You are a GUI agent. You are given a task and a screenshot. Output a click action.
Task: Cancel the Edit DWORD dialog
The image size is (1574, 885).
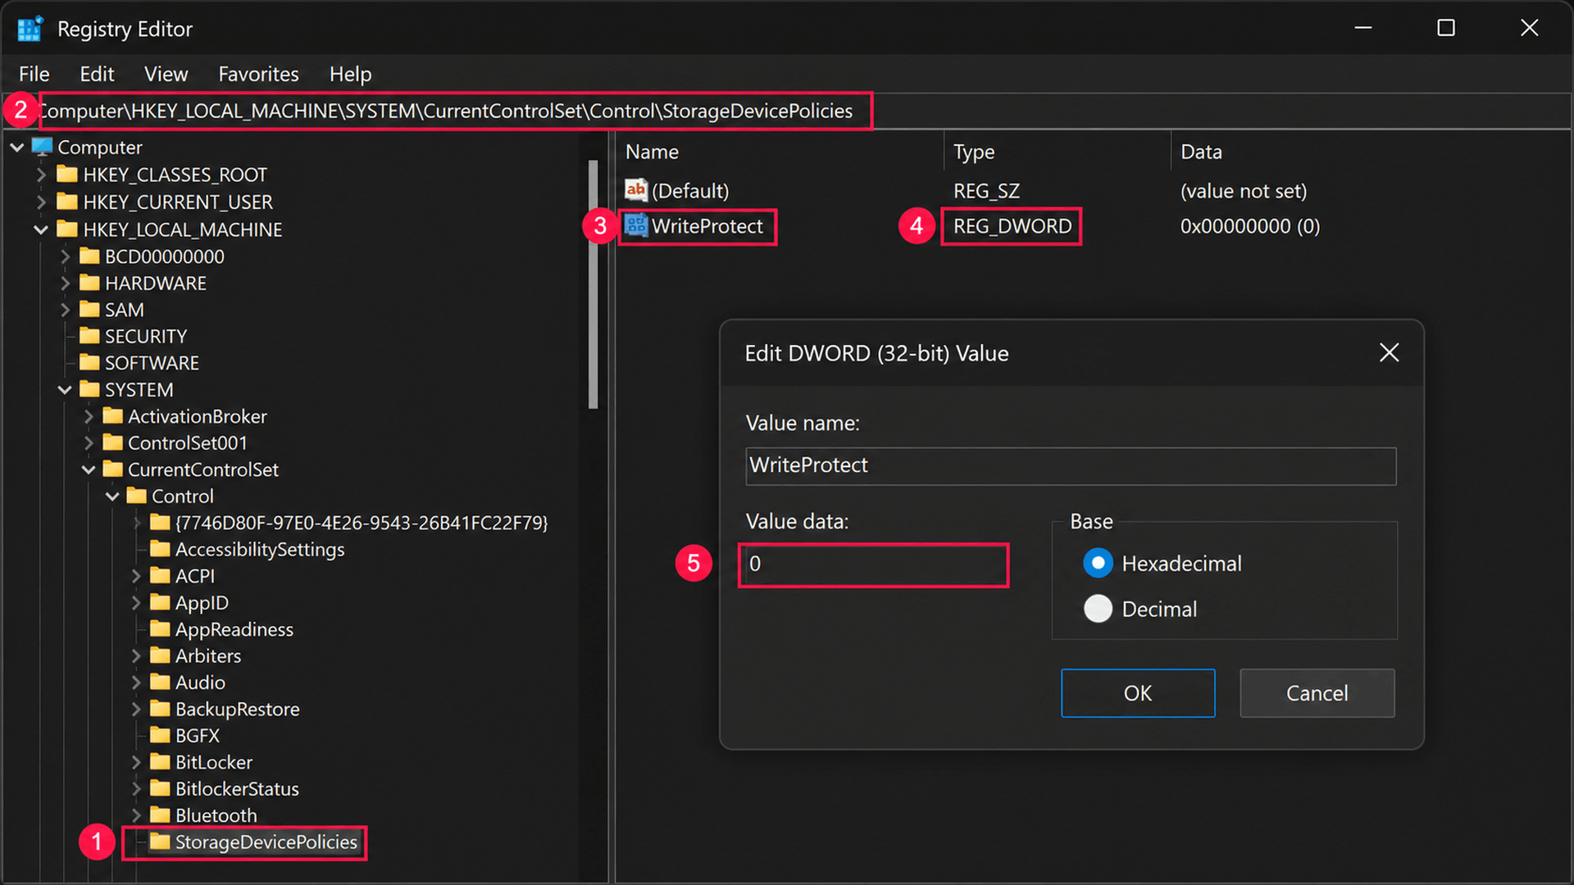[x=1317, y=693]
